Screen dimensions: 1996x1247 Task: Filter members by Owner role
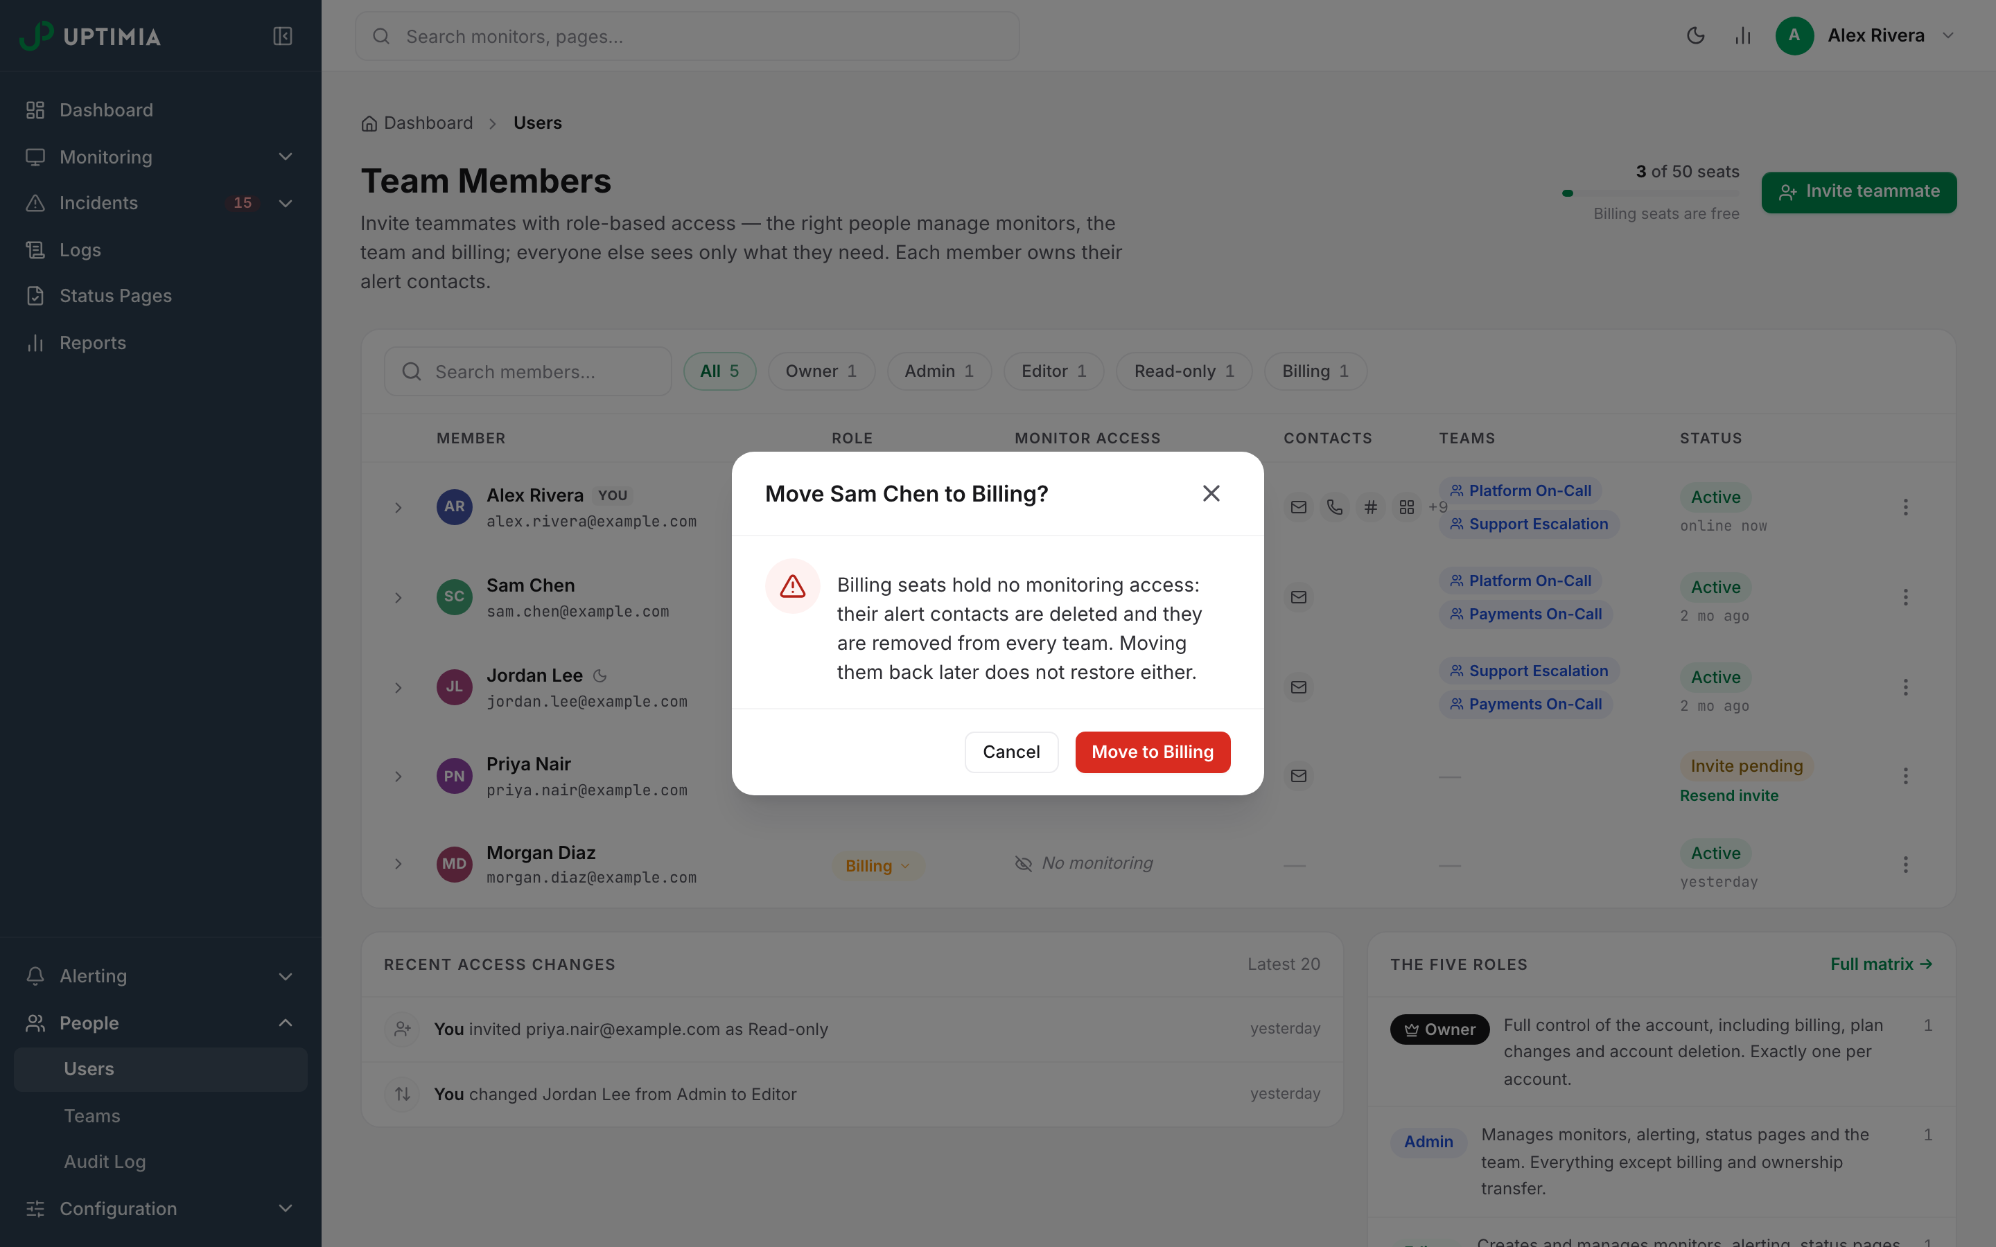click(821, 371)
